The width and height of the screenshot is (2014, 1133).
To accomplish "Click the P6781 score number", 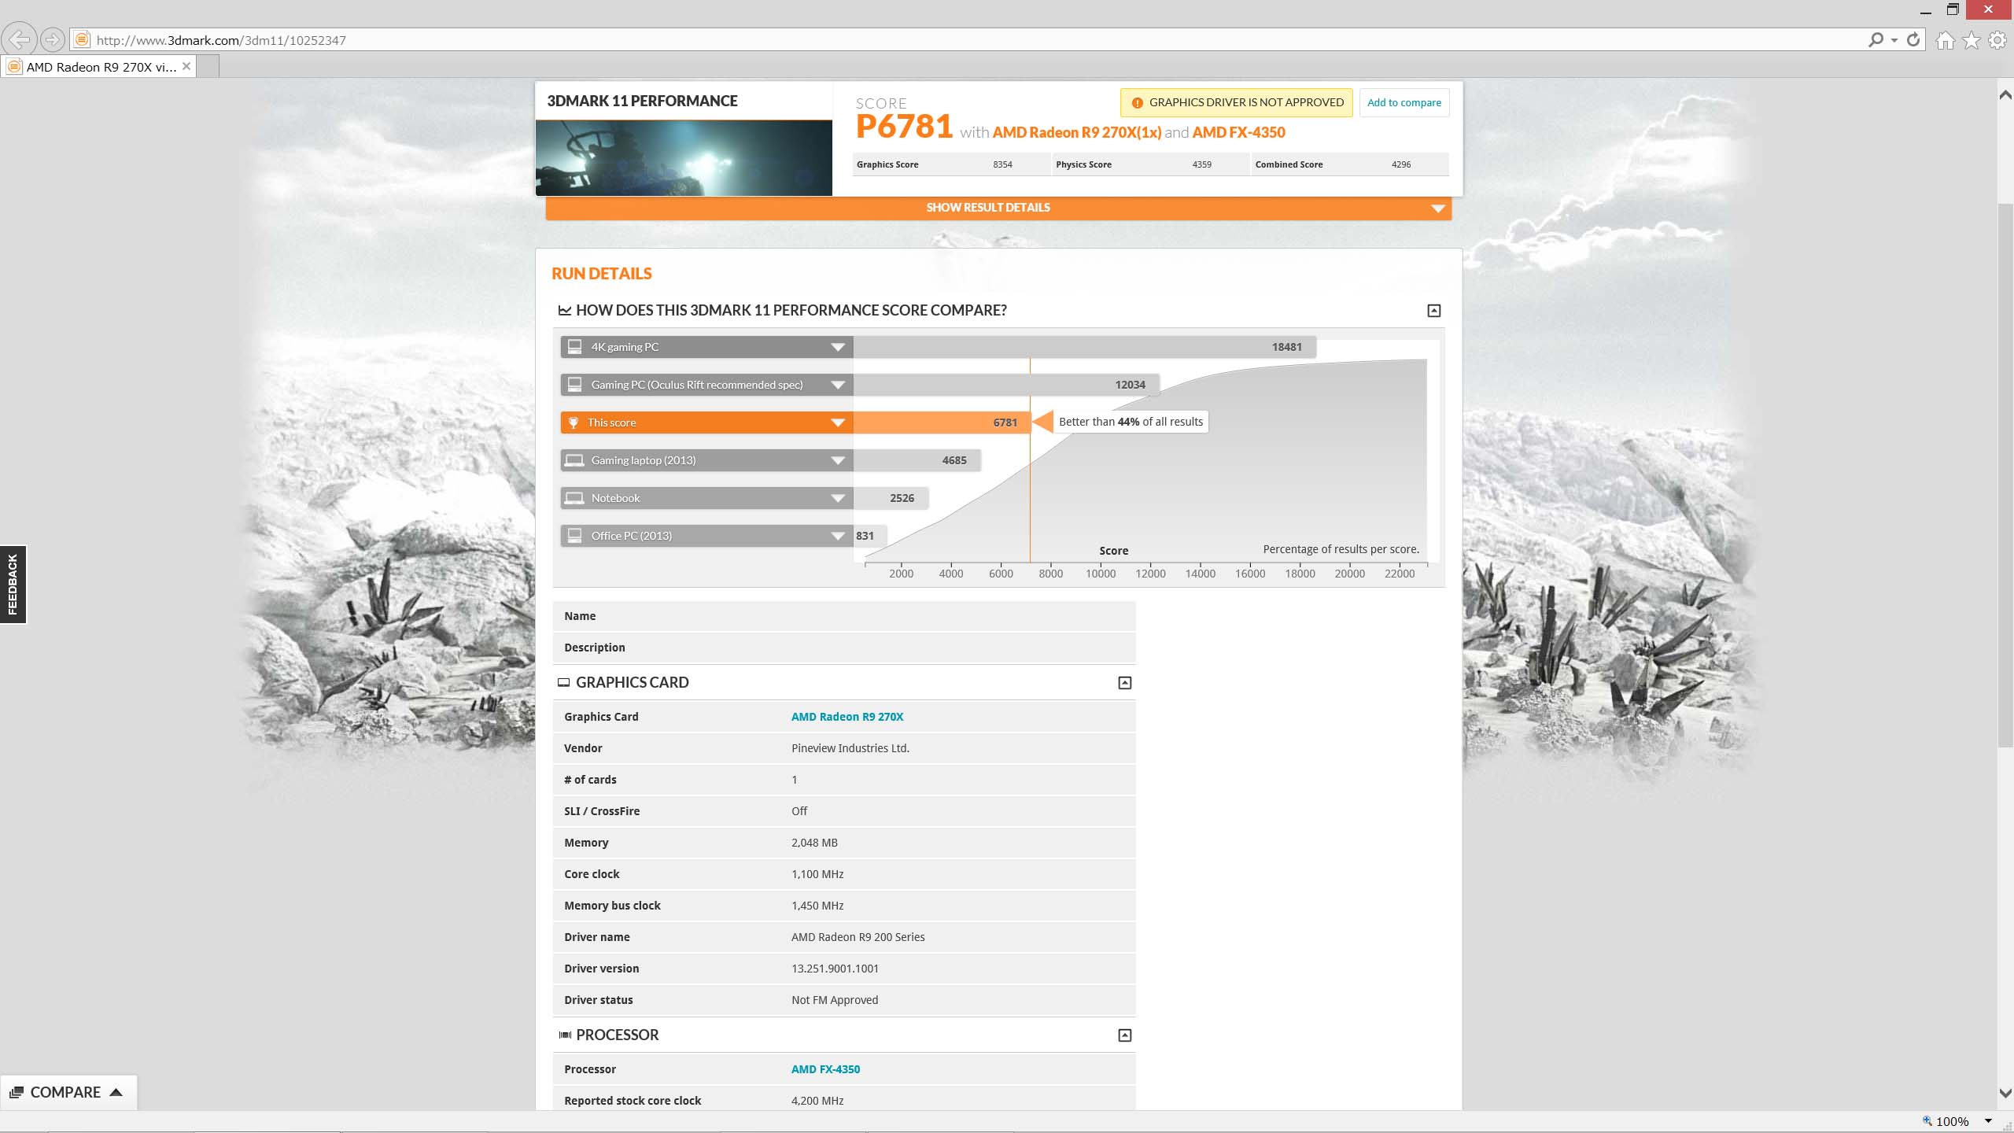I will coord(904,127).
